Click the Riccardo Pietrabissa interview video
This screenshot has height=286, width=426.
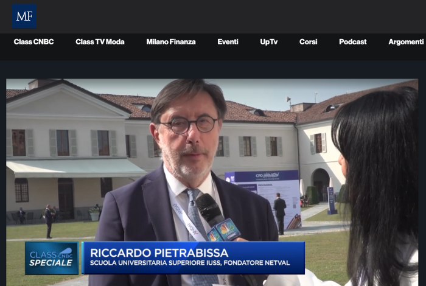coord(212,182)
